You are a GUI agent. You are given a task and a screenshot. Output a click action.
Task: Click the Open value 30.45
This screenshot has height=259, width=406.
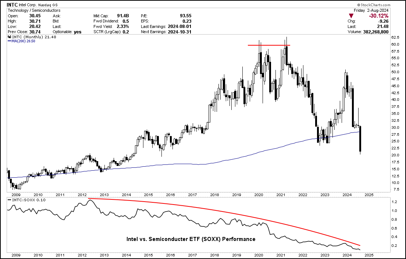coord(35,16)
